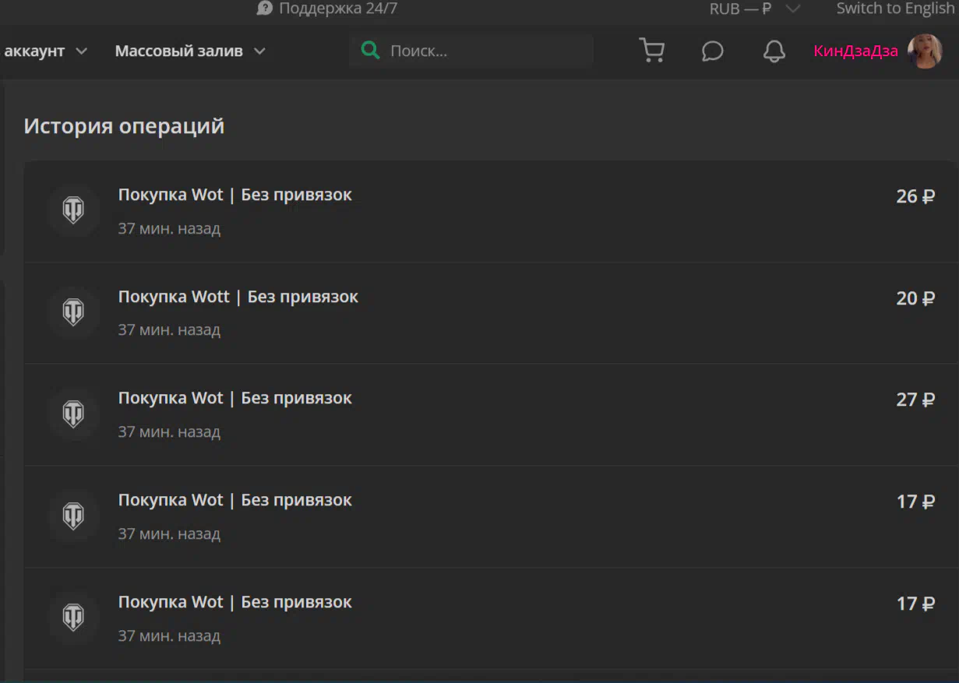The height and width of the screenshot is (683, 959).
Task: Open the КинДзаДза profile link
Action: (855, 51)
